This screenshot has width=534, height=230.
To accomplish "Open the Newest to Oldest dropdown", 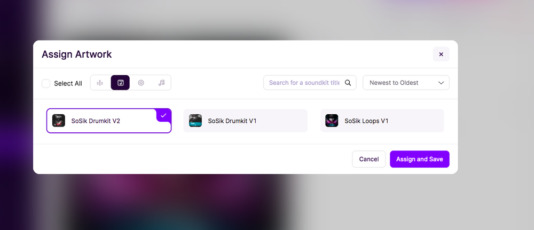I will tap(406, 83).
